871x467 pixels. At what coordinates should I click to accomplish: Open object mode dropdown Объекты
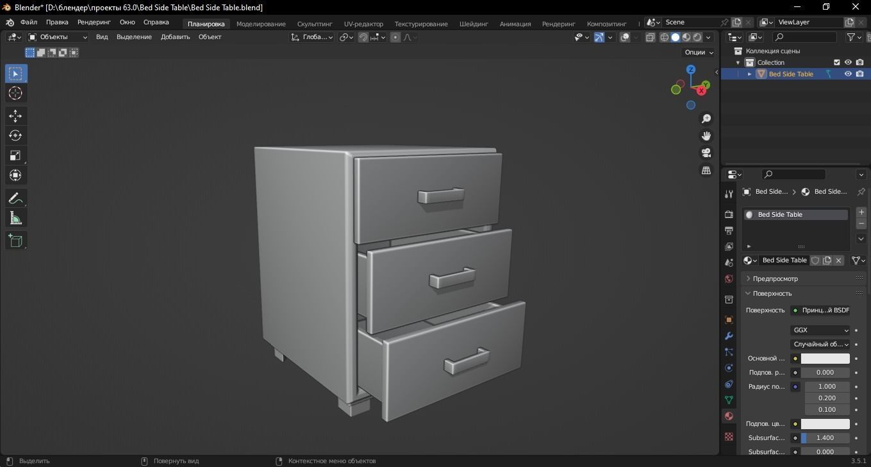[x=58, y=37]
